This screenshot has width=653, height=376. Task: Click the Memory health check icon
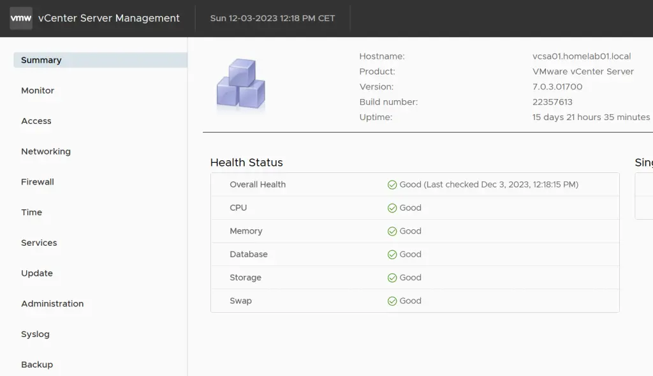(392, 230)
